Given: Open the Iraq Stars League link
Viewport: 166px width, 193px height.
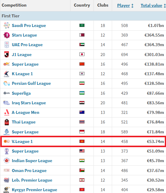Looking at the screenshot, I should point(29,103).
